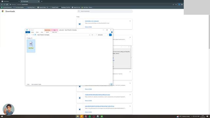The image size is (210, 118).
Task: Refresh the Explorer search results
Action: coord(92,35)
